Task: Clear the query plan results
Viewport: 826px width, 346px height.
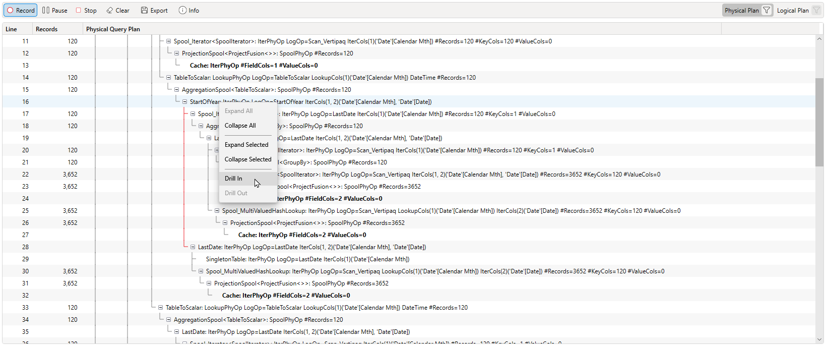Action: pos(117,10)
